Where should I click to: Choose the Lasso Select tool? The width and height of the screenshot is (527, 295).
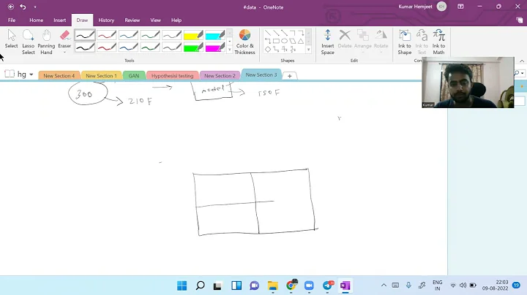[29, 42]
